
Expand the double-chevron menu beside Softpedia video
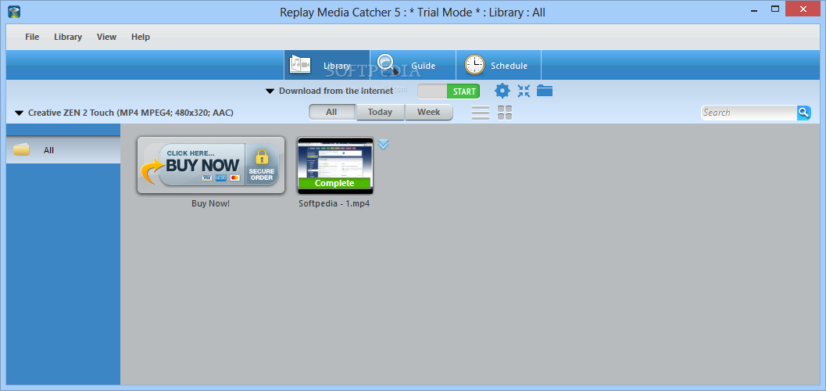[x=384, y=145]
